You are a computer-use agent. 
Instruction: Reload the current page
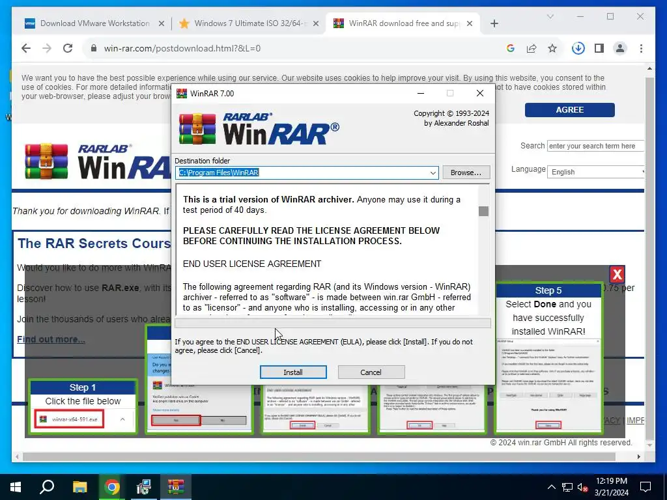[68, 48]
